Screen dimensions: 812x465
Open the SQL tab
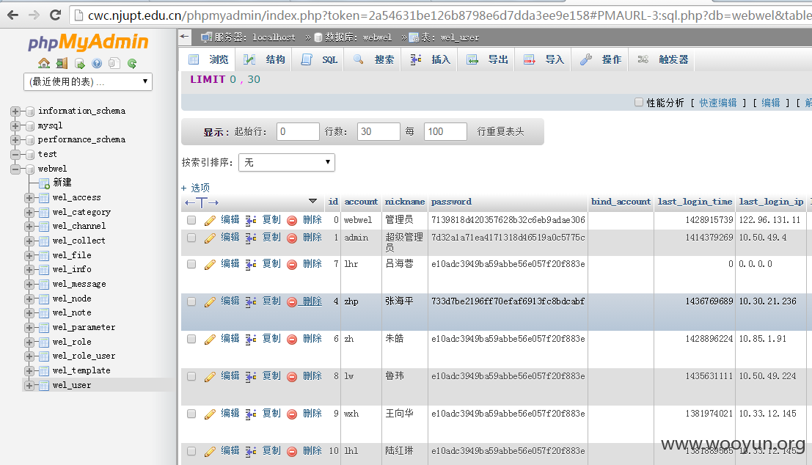point(320,59)
